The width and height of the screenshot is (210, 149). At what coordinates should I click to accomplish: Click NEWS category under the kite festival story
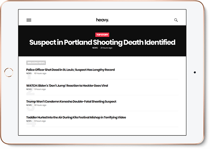coord(29,121)
